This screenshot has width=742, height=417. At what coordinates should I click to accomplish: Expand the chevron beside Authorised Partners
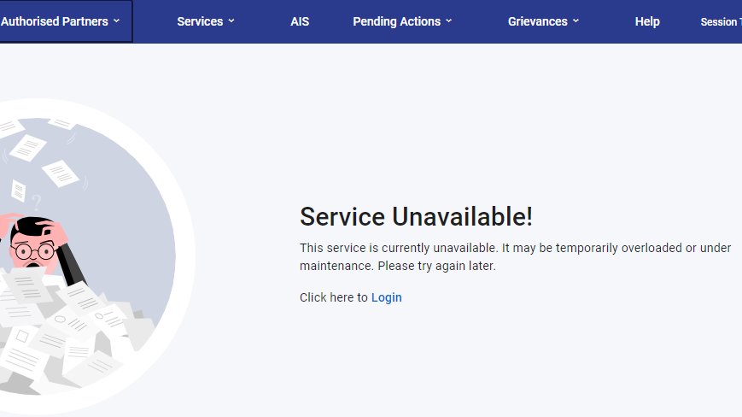tap(116, 21)
